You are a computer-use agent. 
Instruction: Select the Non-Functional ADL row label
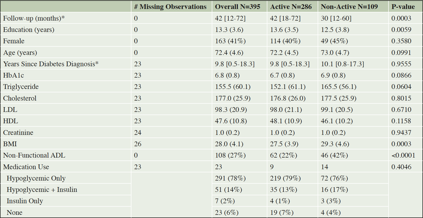click(34, 155)
